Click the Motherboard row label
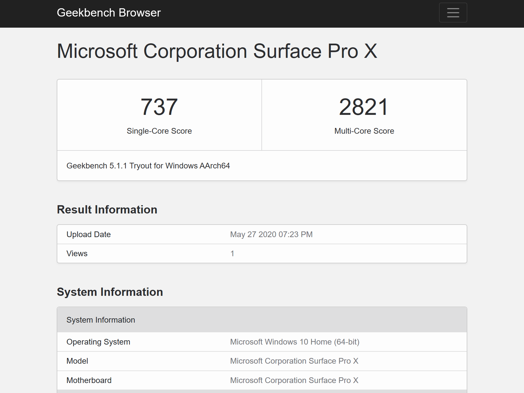Screen dimensions: 524x393 point(89,380)
